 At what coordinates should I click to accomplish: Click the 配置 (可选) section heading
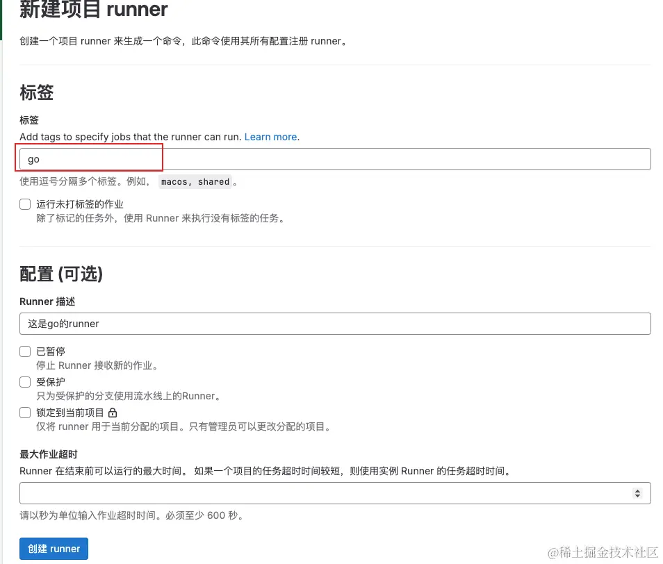pyautogui.click(x=61, y=274)
